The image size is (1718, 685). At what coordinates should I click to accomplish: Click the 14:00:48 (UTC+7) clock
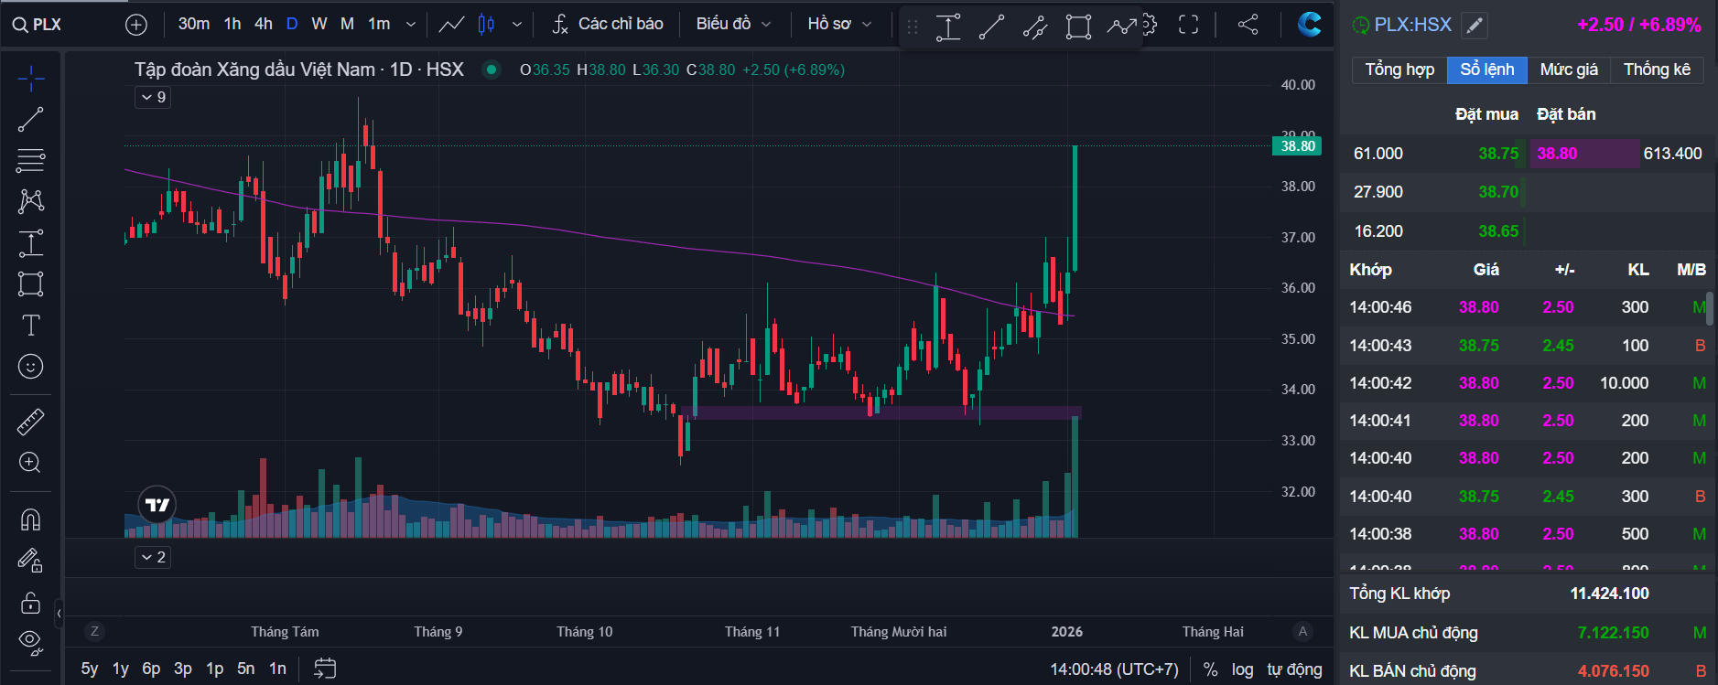click(x=1114, y=669)
